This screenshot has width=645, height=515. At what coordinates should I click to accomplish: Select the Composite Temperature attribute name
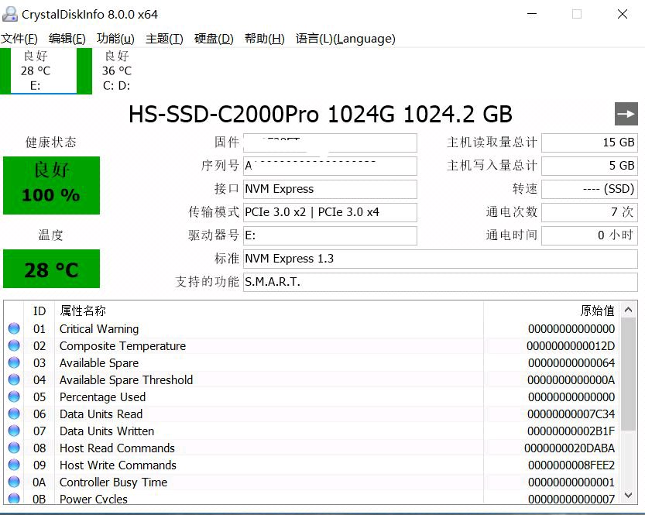pyautogui.click(x=122, y=346)
